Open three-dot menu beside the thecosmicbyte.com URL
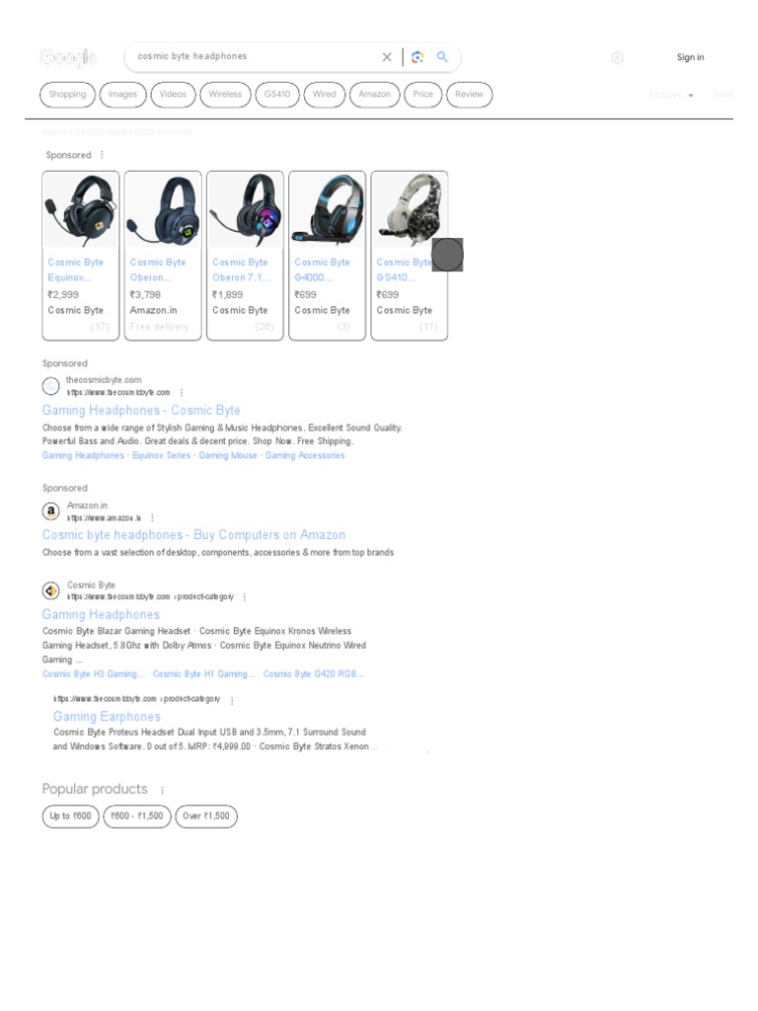This screenshot has height=1011, width=758. point(182,392)
